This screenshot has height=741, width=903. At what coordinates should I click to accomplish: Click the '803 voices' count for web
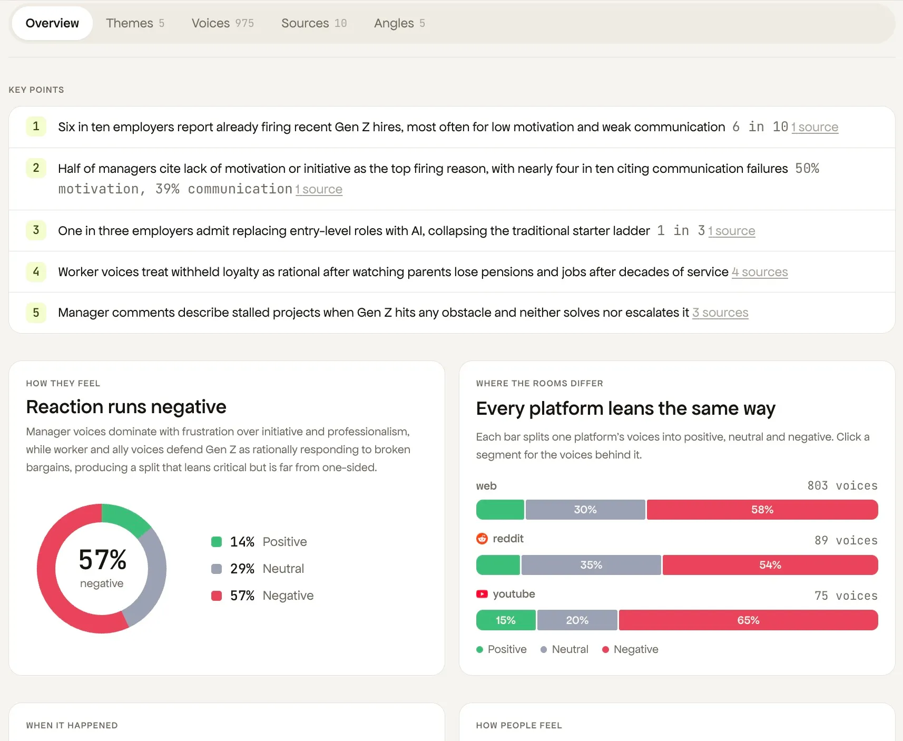pos(842,485)
